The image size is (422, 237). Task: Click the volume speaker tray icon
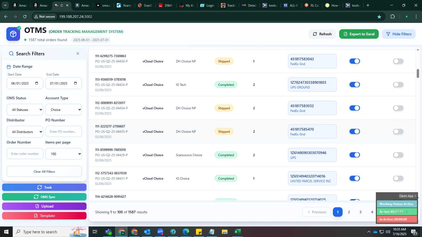click(388, 232)
